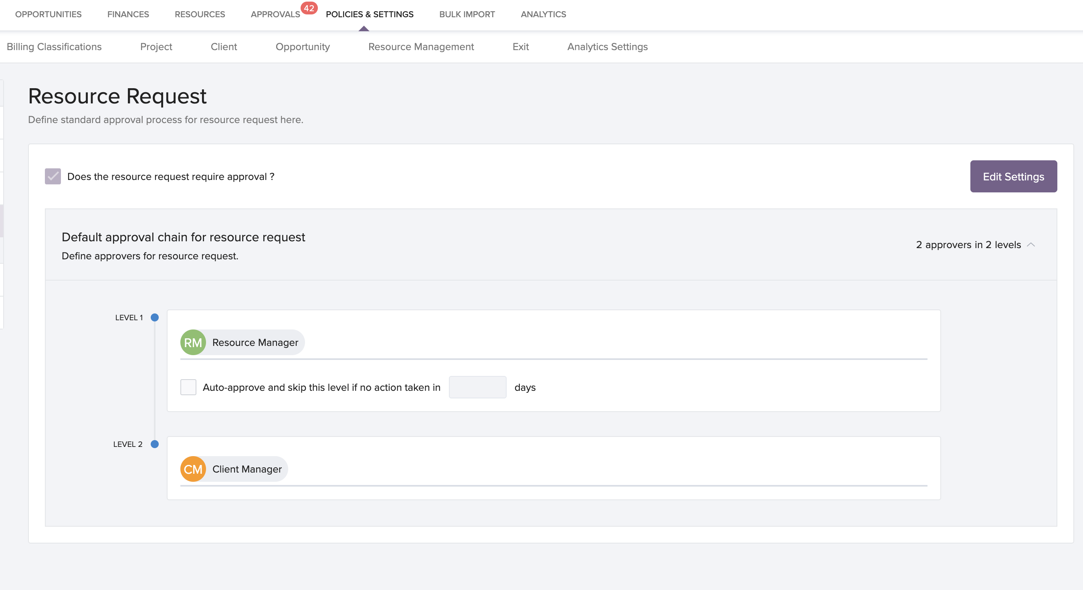The height and width of the screenshot is (590, 1083).
Task: Open the Opportunities tab
Action: (x=48, y=14)
